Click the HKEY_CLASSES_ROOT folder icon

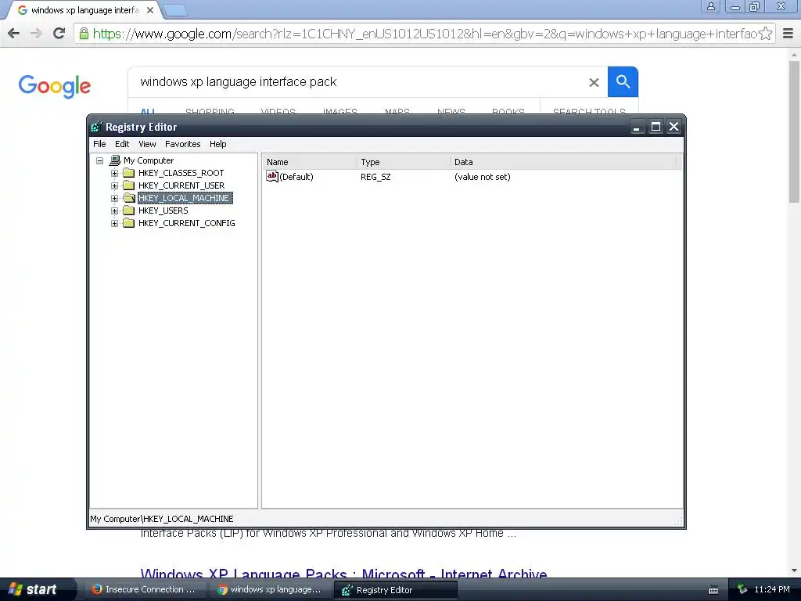(129, 173)
